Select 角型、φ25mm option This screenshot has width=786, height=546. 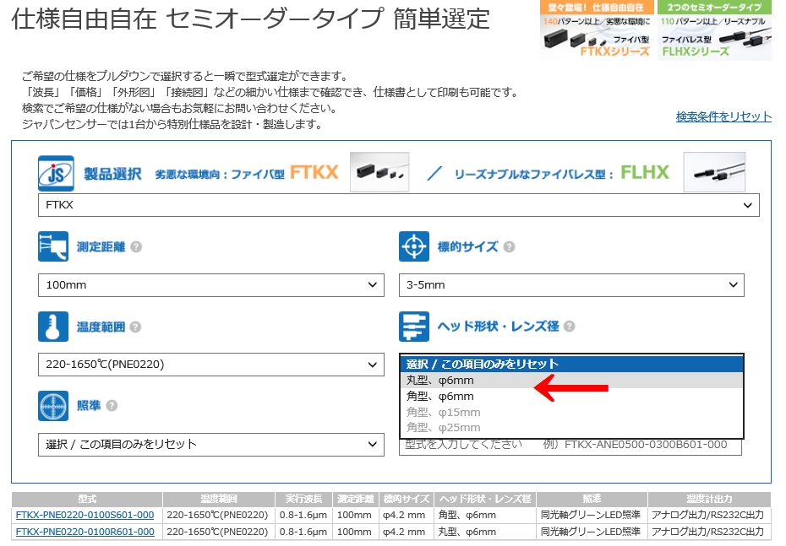[571, 427]
